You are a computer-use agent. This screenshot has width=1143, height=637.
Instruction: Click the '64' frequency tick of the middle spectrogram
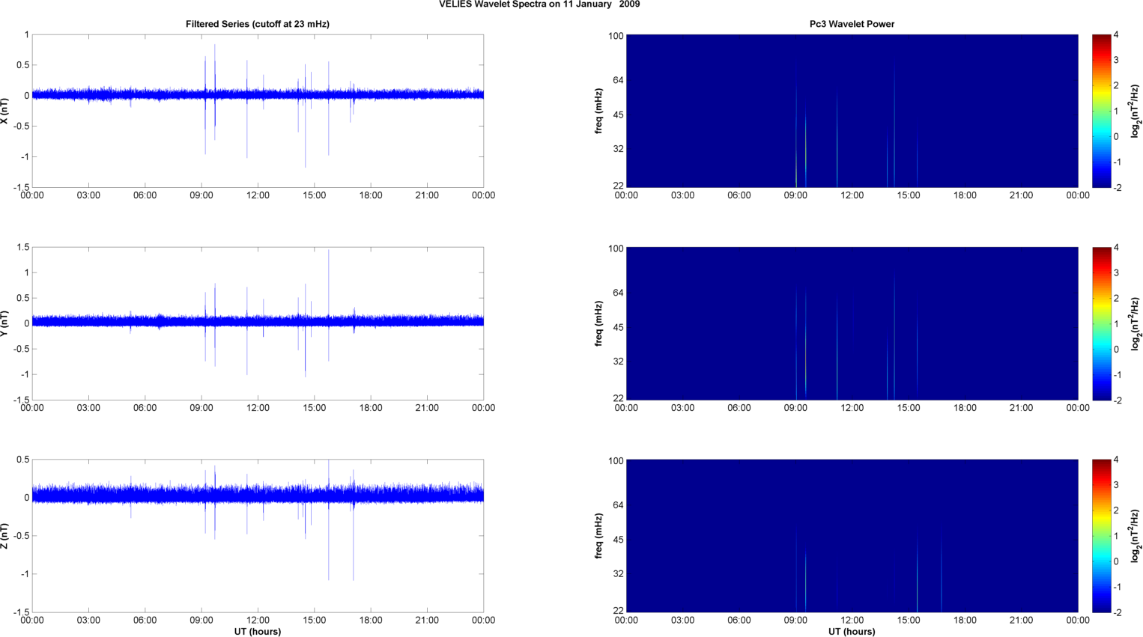(618, 293)
